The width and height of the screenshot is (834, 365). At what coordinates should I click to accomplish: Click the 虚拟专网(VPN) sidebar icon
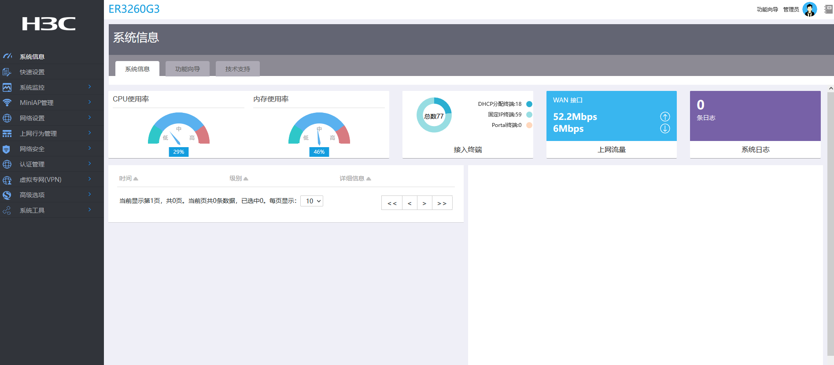coord(7,180)
